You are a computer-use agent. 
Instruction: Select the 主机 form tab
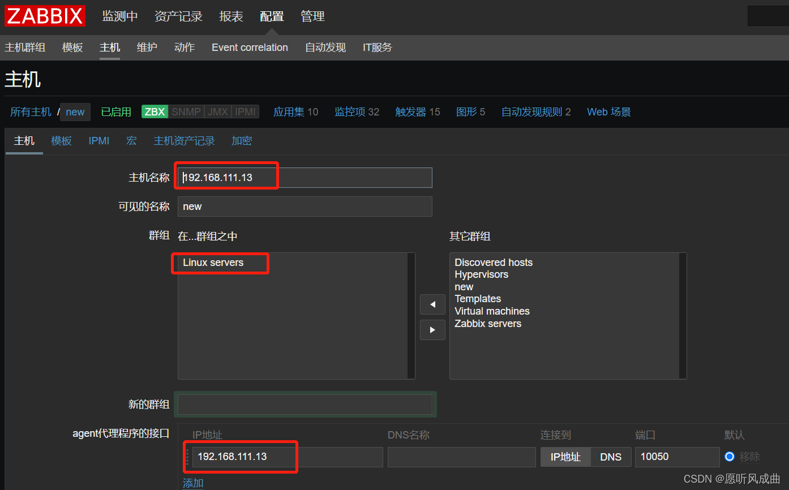[24, 141]
